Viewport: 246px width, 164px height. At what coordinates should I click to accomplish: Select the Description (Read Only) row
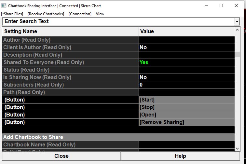118,55
